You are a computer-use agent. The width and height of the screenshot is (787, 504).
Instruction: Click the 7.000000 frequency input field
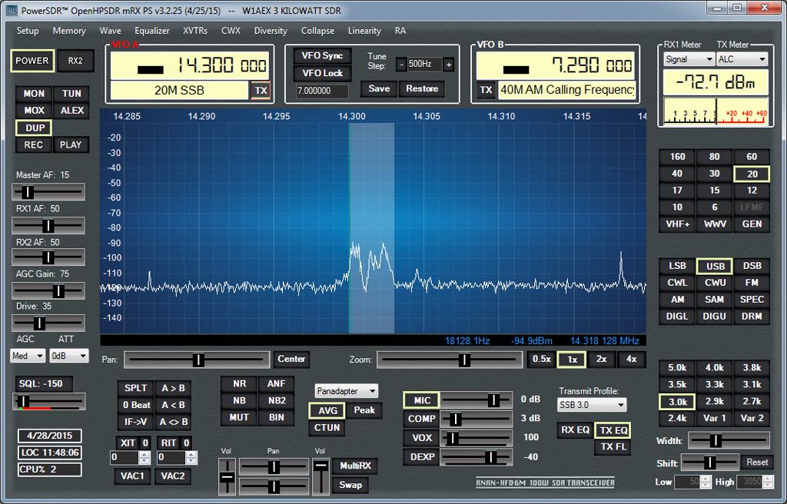(322, 91)
